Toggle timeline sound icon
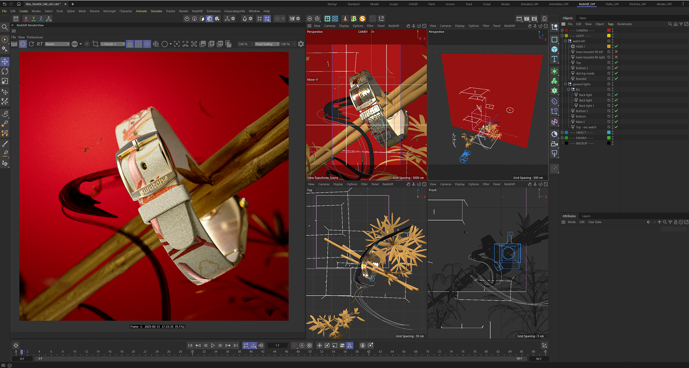The width and height of the screenshot is (689, 368). 261,345
